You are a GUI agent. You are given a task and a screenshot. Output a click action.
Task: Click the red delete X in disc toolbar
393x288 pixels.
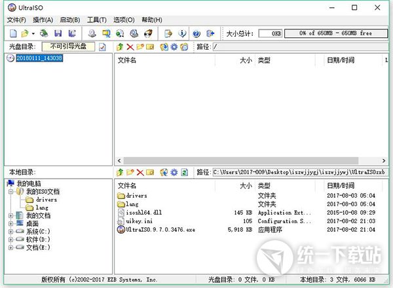click(x=130, y=47)
